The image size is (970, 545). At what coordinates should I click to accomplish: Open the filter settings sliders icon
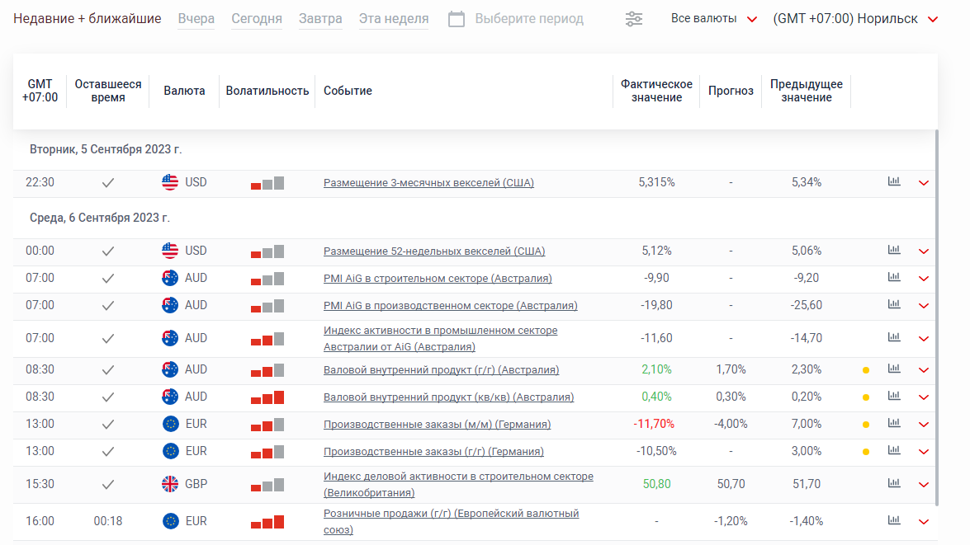pyautogui.click(x=633, y=19)
